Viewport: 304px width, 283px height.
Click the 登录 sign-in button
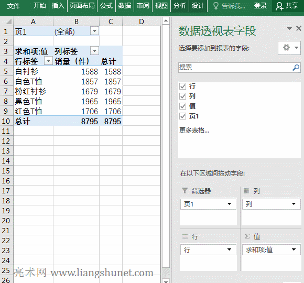pos(260,6)
